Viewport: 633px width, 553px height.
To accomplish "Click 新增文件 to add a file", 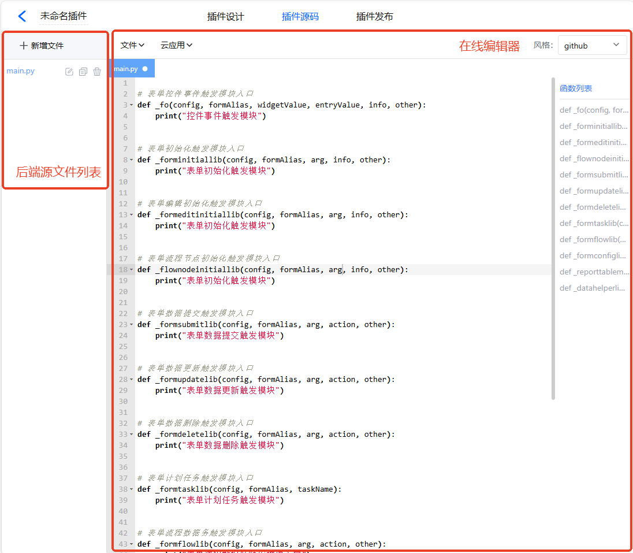I will pos(42,46).
